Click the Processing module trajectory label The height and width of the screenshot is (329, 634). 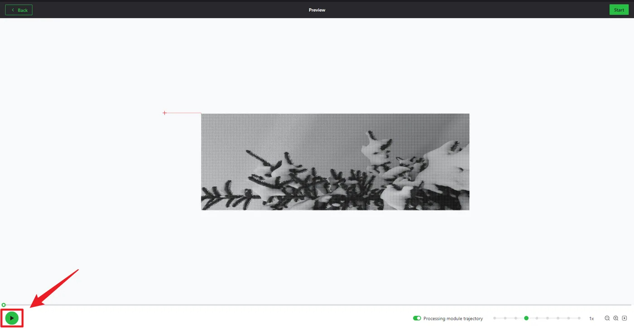[453, 319]
